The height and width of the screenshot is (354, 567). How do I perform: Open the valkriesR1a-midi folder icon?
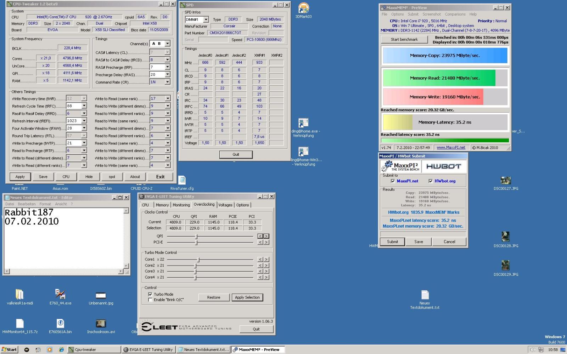[19, 294]
